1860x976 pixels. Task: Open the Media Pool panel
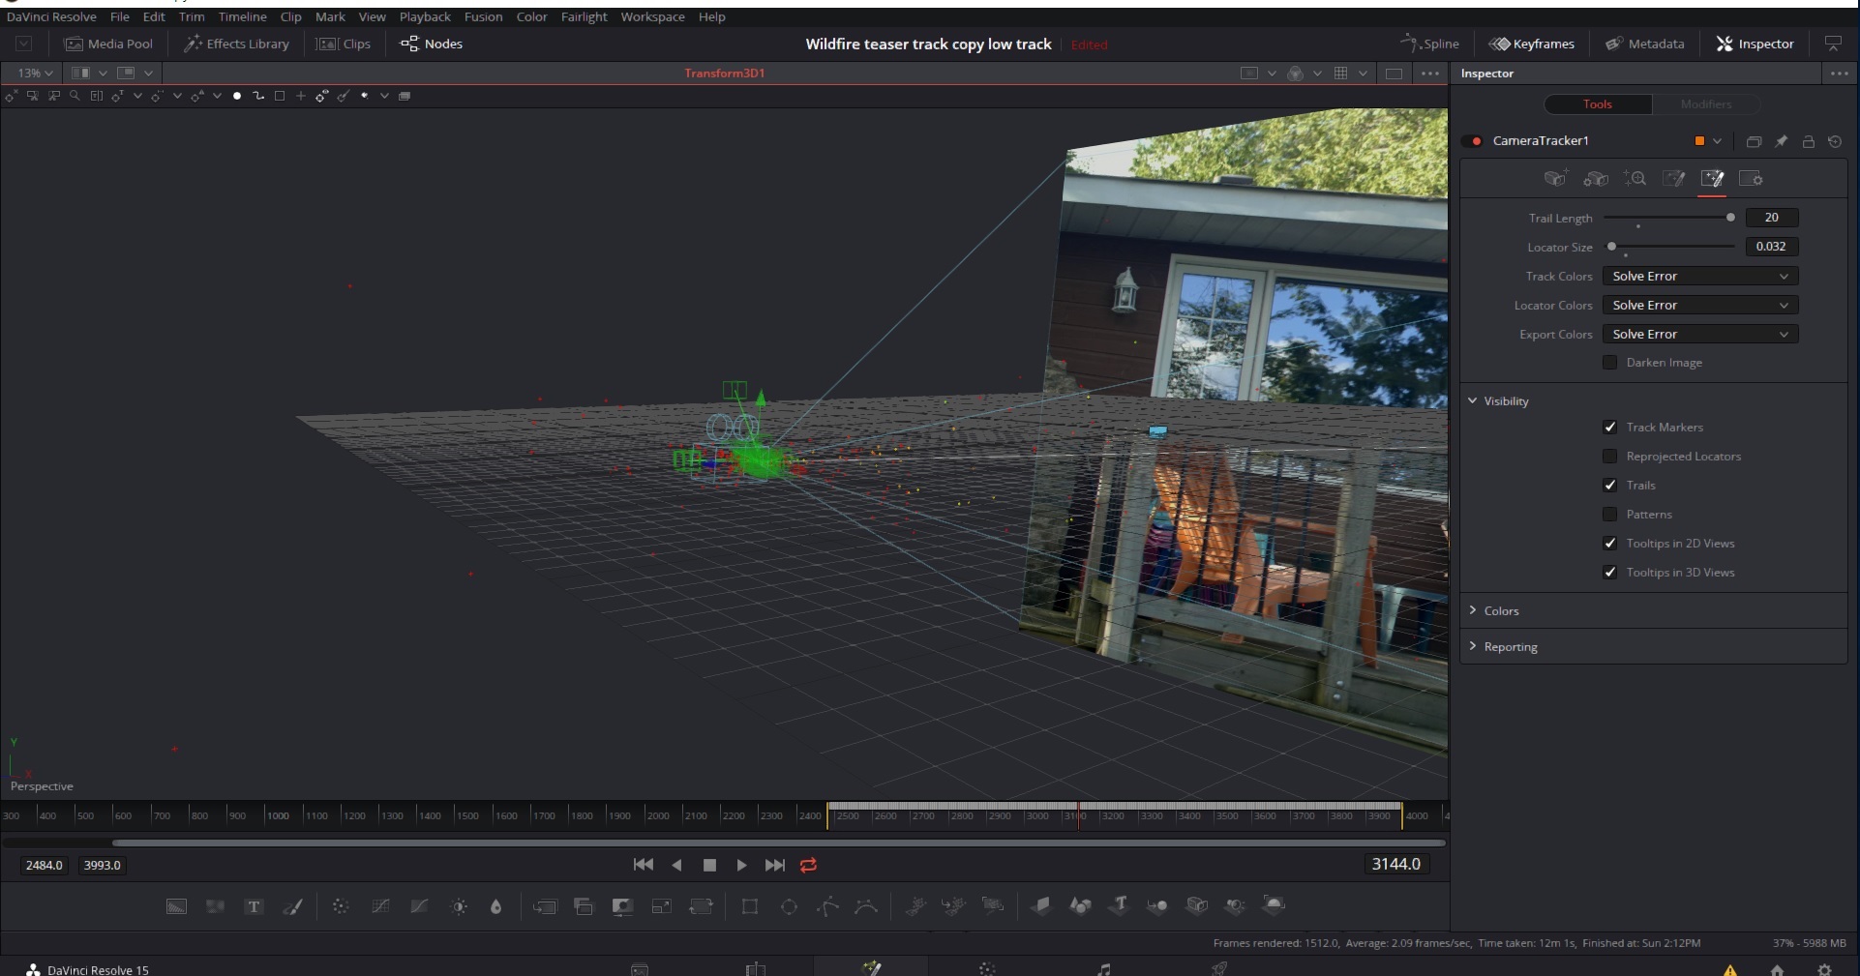point(108,44)
